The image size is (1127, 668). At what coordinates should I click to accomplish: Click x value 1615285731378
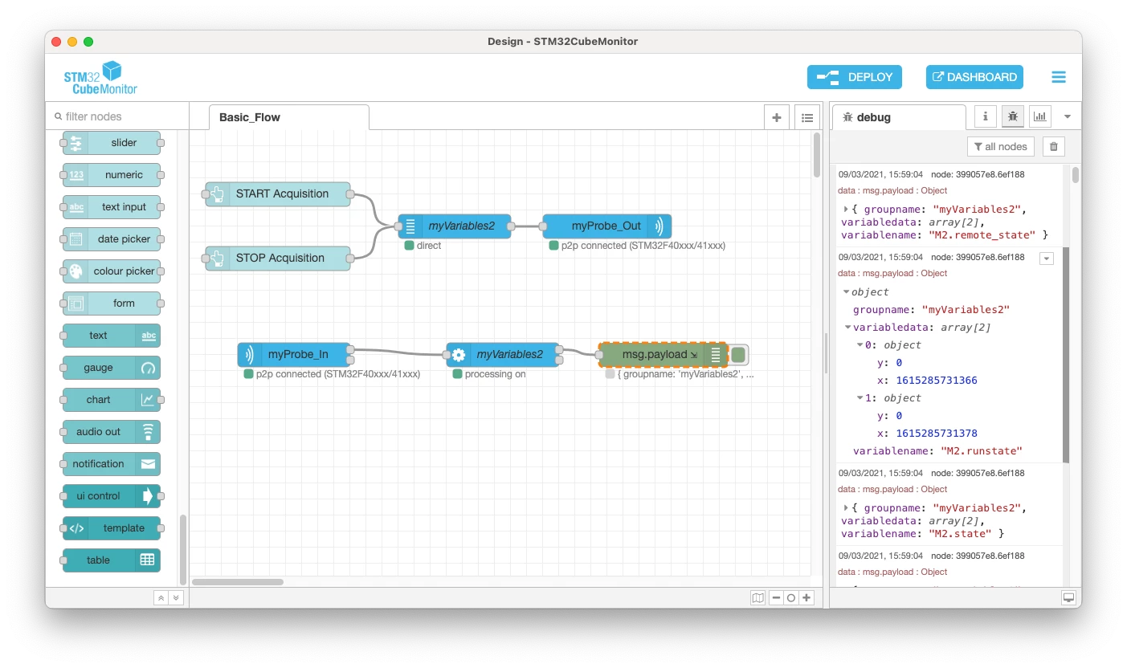pyautogui.click(x=937, y=434)
